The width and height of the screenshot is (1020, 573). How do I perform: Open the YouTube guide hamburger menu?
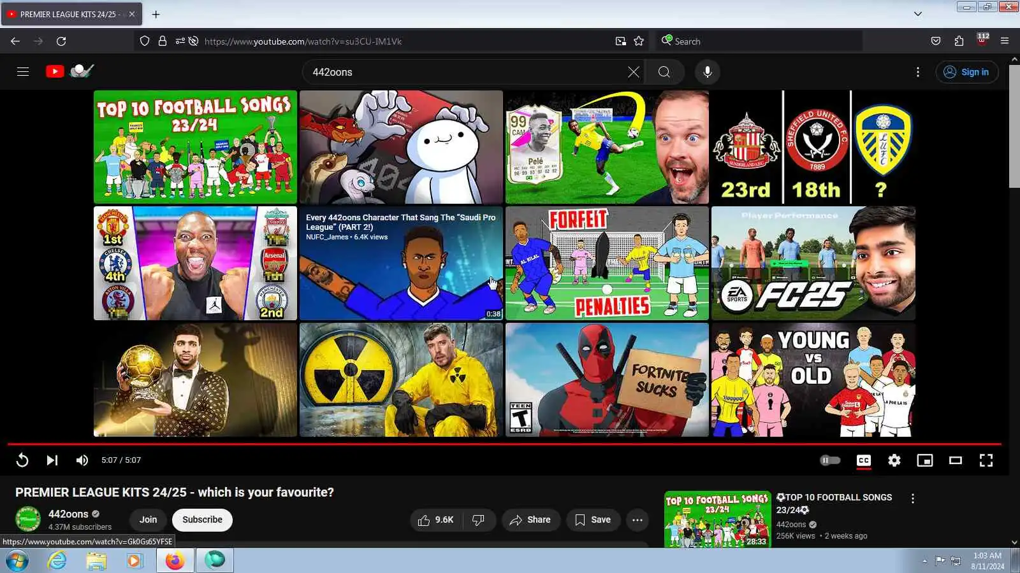coord(23,72)
